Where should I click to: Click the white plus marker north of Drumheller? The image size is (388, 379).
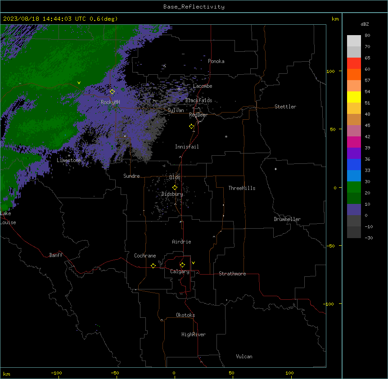275,169
